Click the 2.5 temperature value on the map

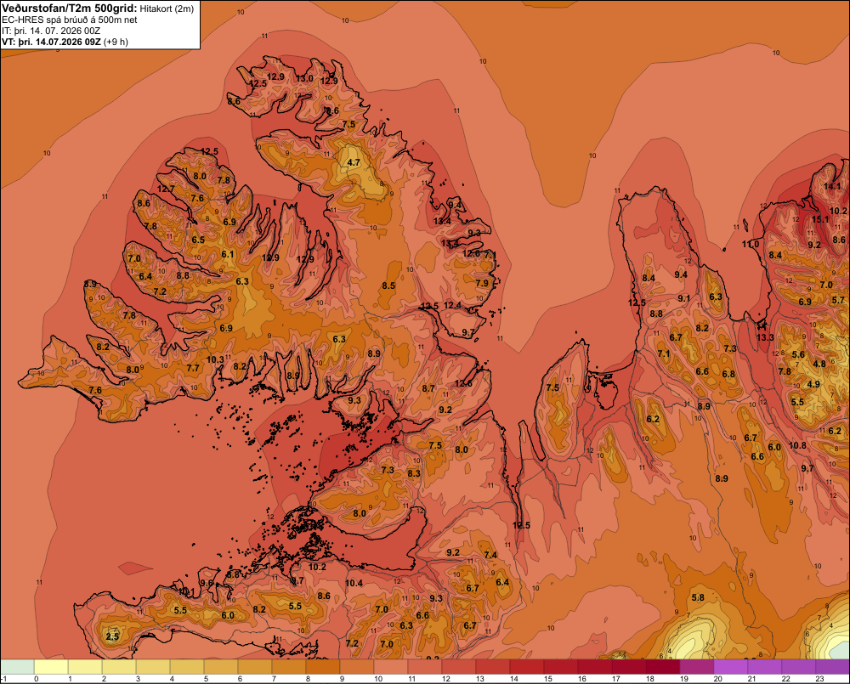click(112, 636)
